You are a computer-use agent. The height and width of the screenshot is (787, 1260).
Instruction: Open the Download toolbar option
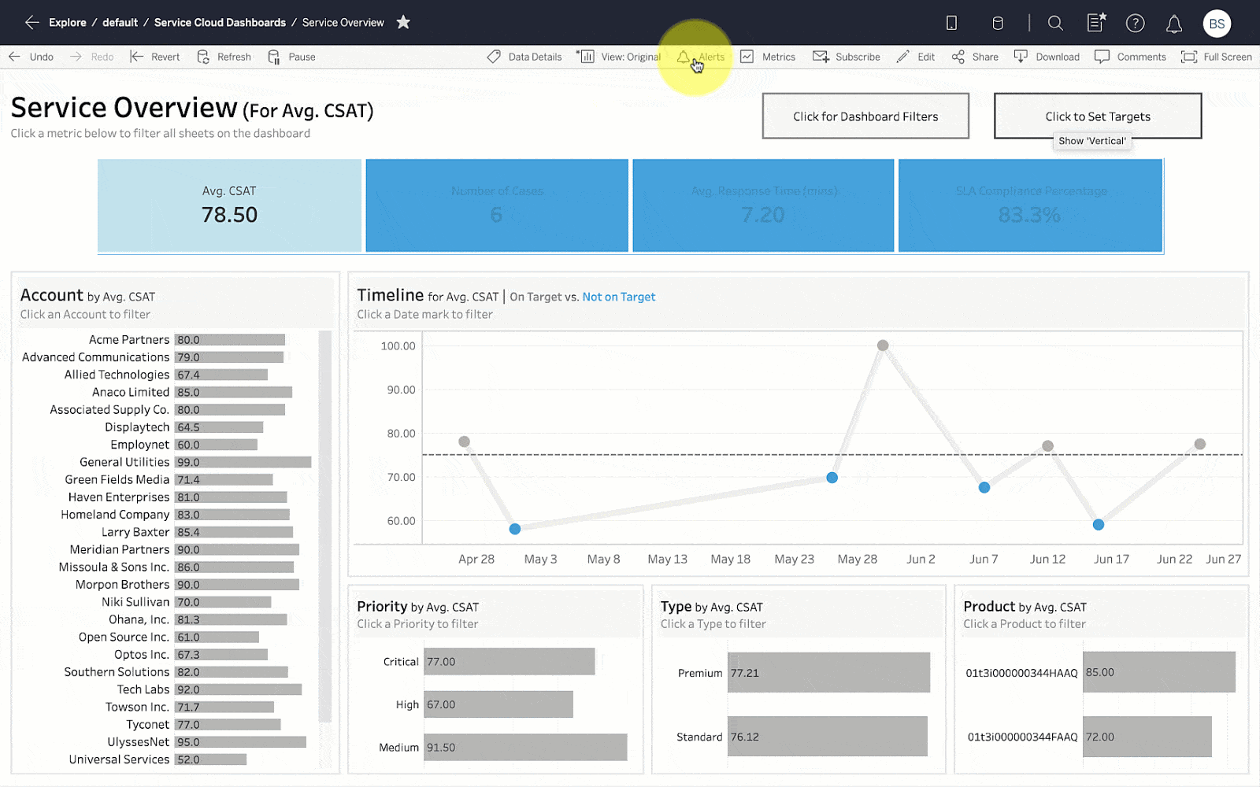pos(1047,57)
